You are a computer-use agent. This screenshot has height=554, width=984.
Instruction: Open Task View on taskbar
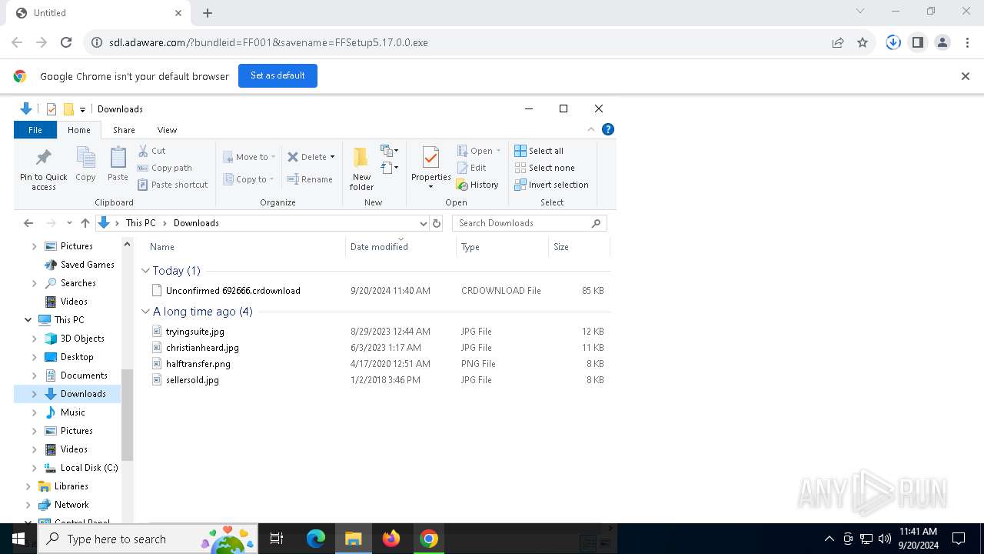pos(277,539)
